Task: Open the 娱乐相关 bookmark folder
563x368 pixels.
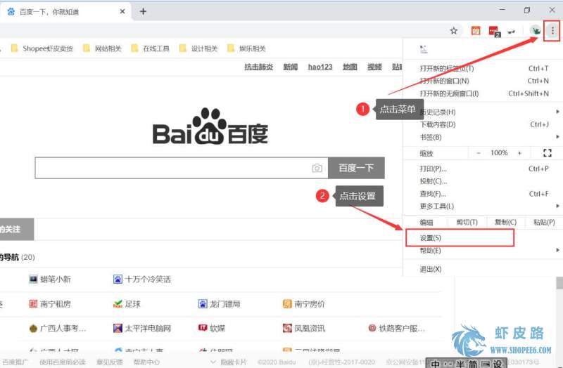Action: 246,48
